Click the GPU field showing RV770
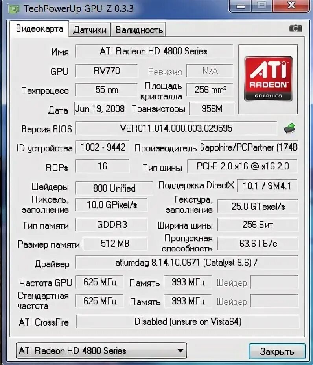 pyautogui.click(x=107, y=71)
